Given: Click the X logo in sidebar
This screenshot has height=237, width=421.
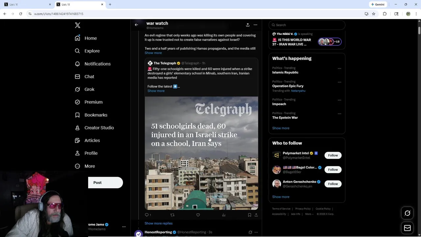Looking at the screenshot, I should [x=78, y=25].
